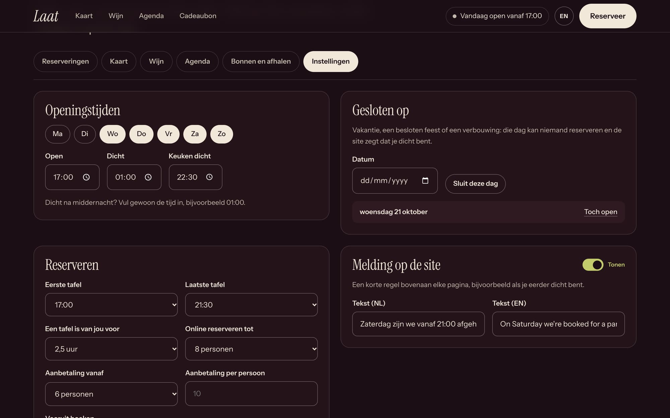Click the Sluit deze dag button
The width and height of the screenshot is (670, 418).
(475, 184)
